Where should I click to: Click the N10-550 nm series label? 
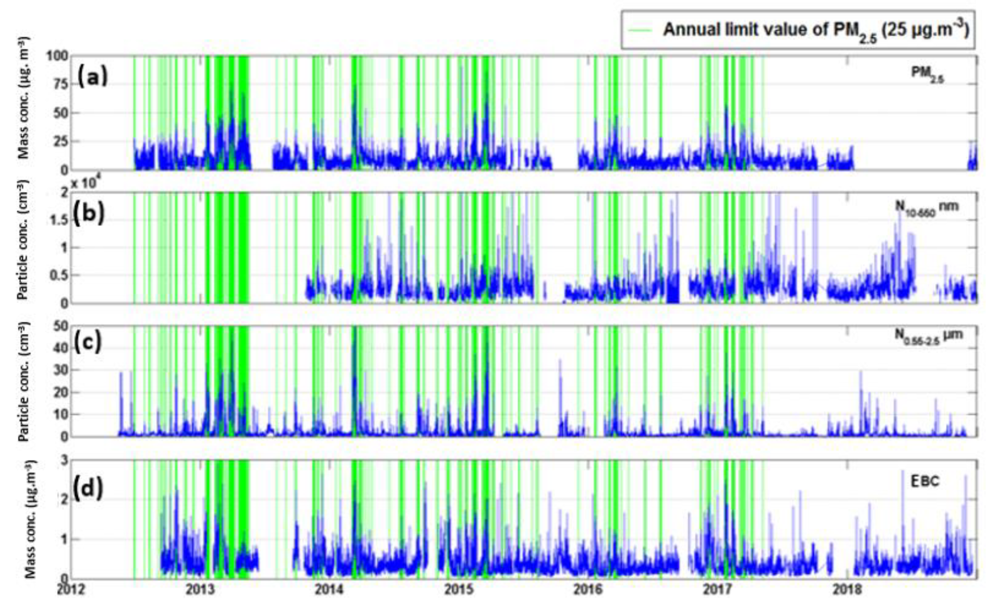(x=926, y=208)
